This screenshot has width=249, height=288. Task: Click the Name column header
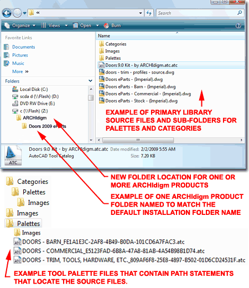click(104, 36)
